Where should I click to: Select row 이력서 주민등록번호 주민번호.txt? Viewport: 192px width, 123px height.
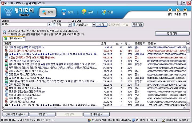click(94, 47)
